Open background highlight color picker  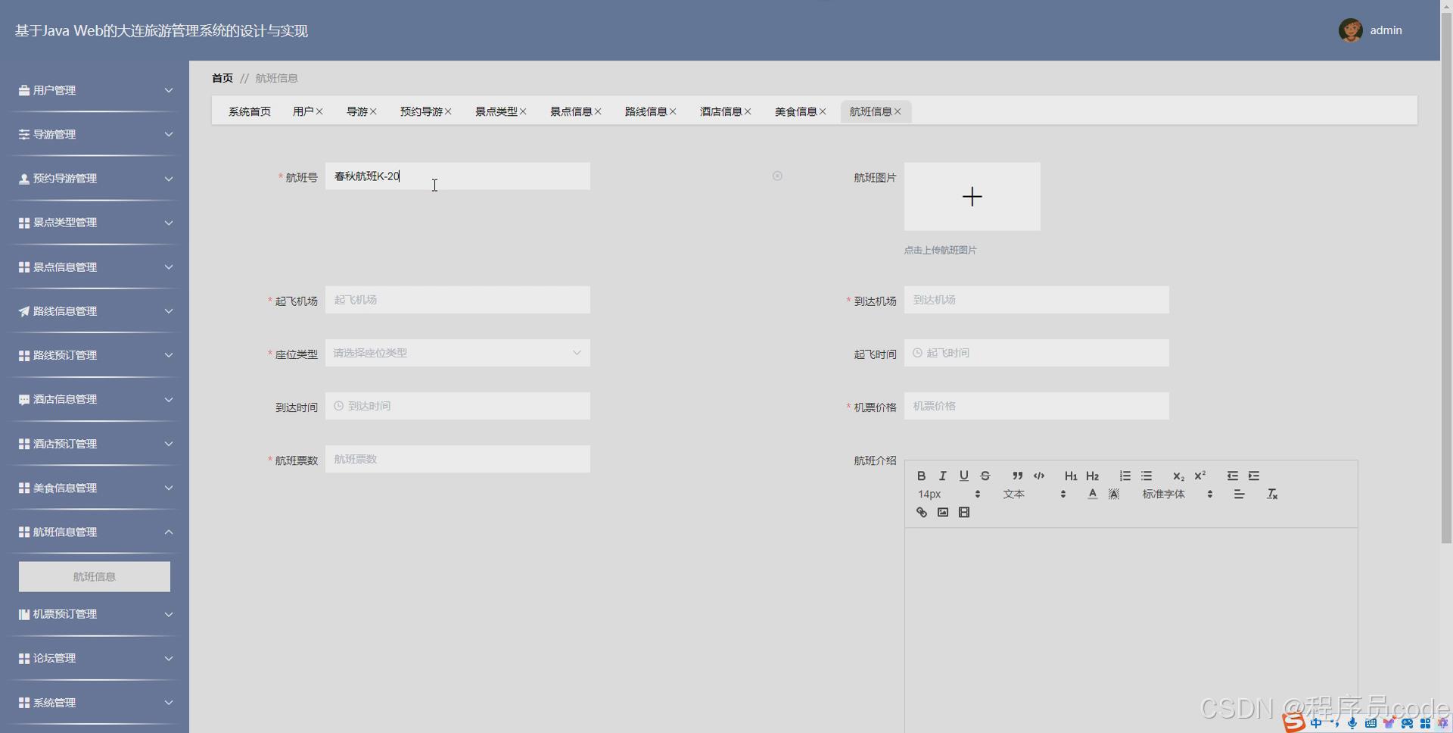pos(1113,494)
